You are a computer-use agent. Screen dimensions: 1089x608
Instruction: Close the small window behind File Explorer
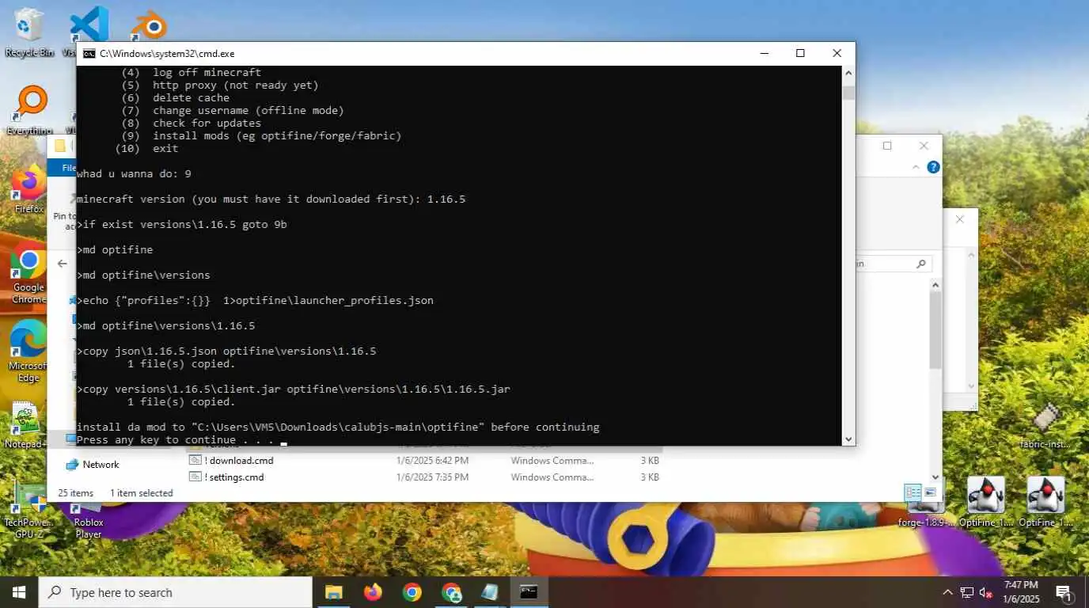point(960,219)
